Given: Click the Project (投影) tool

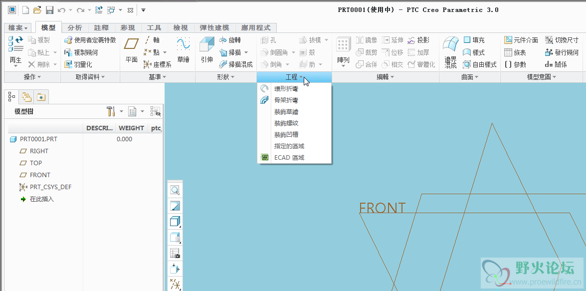Looking at the screenshot, I should point(418,40).
